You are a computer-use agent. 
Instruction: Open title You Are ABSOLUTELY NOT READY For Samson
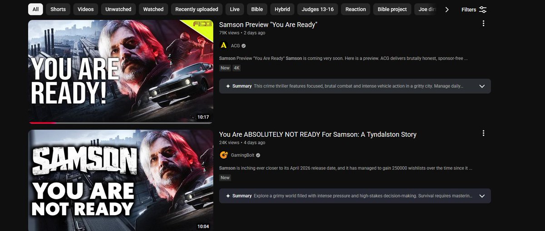[x=318, y=135]
